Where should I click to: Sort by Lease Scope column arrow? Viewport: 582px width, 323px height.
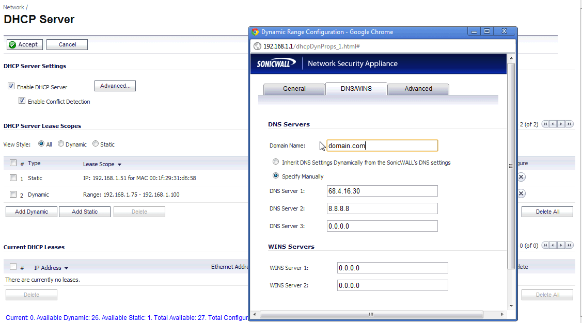tap(119, 164)
